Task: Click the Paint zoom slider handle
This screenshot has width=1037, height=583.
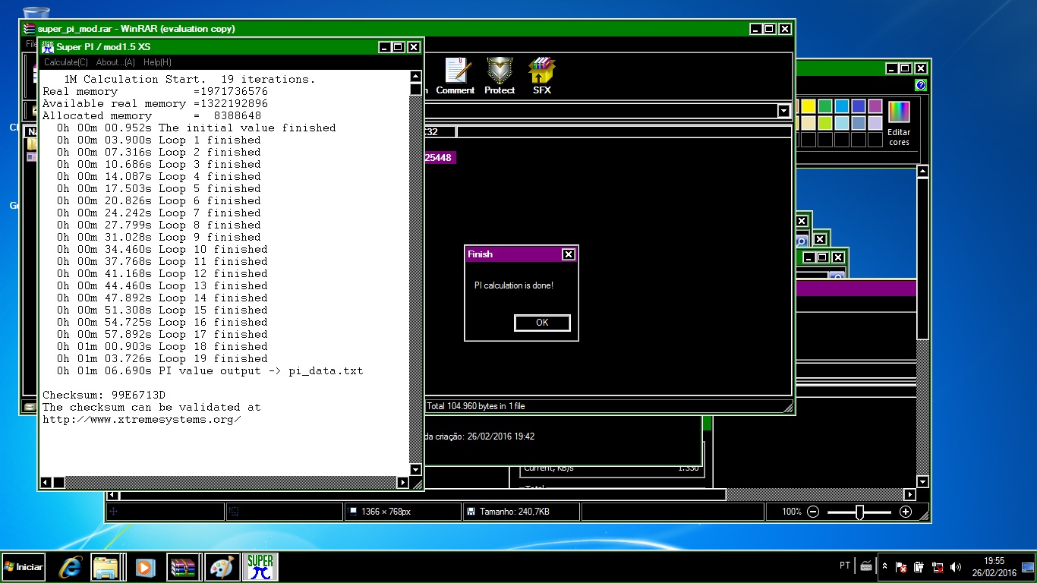Action: coord(859,512)
